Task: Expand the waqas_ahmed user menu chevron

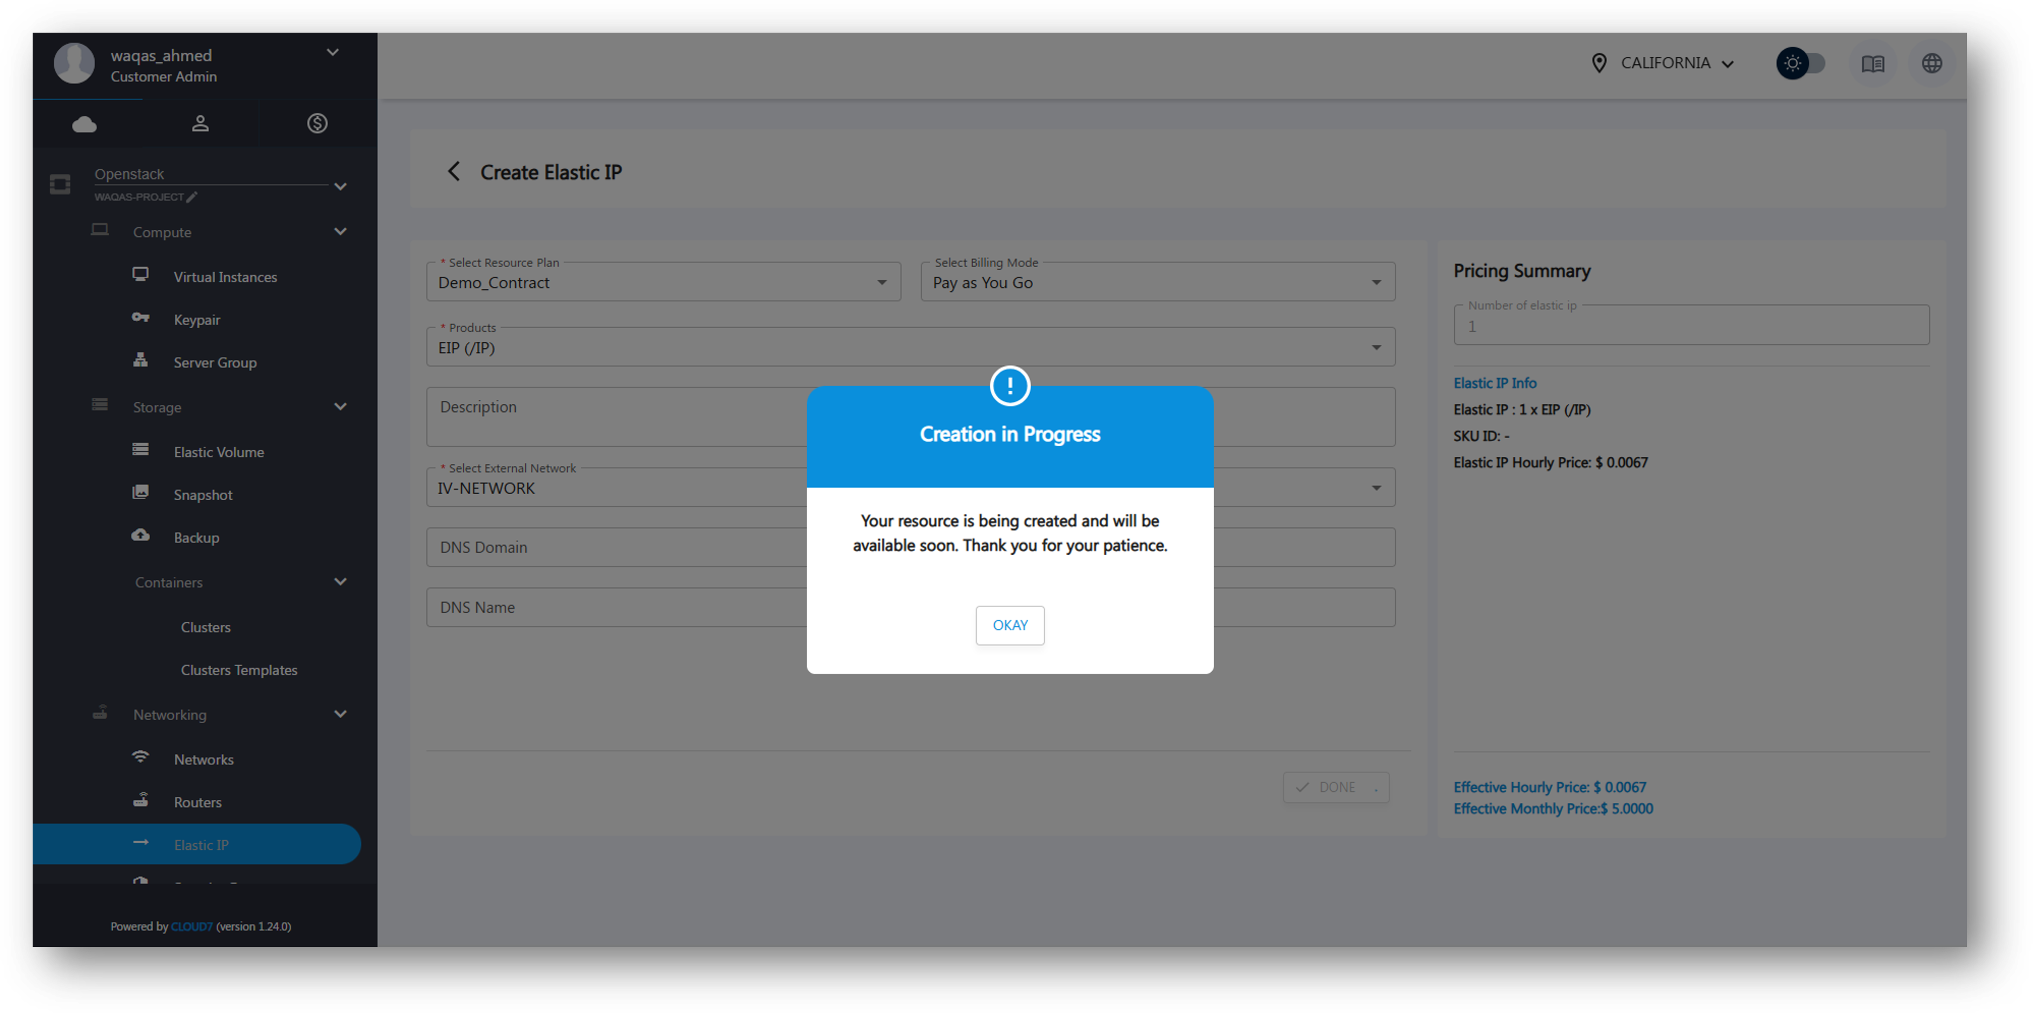Action: point(332,53)
